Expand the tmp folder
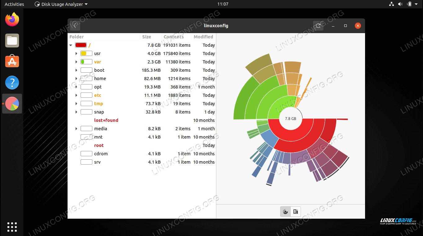Viewport: 423px width, 236px height. coord(76,104)
